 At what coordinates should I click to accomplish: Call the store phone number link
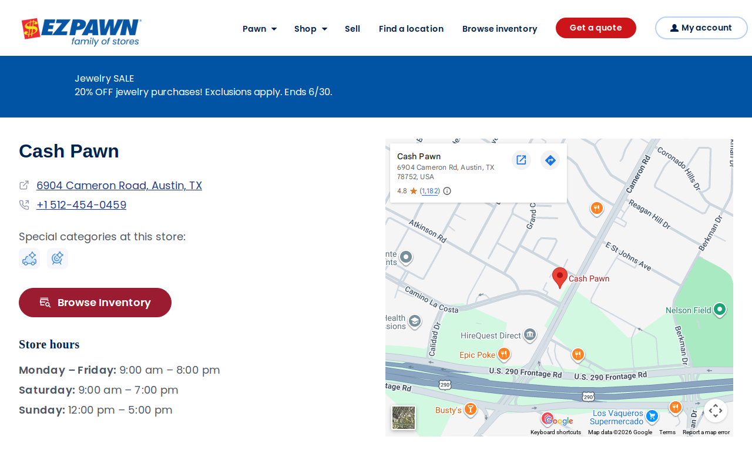pos(81,205)
